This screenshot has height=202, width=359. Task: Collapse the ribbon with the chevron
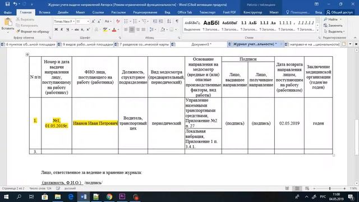click(355, 38)
